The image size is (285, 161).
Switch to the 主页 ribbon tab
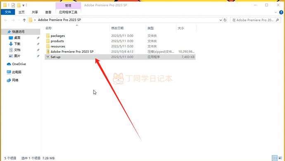21,12
